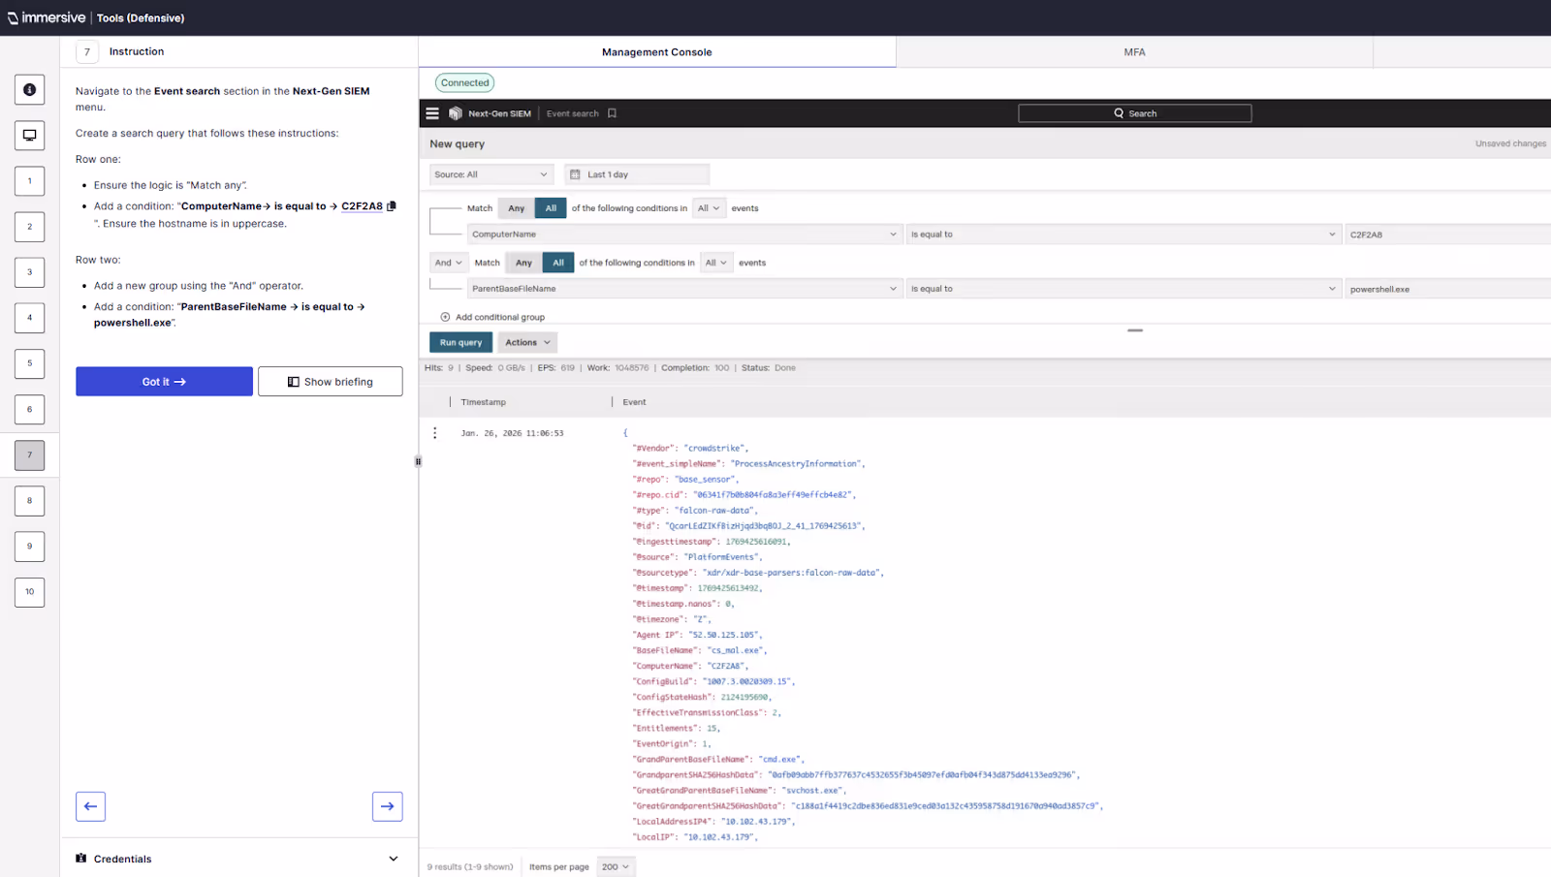
Task: Click '9 results (1-9 shown)' text
Action: pos(470,867)
